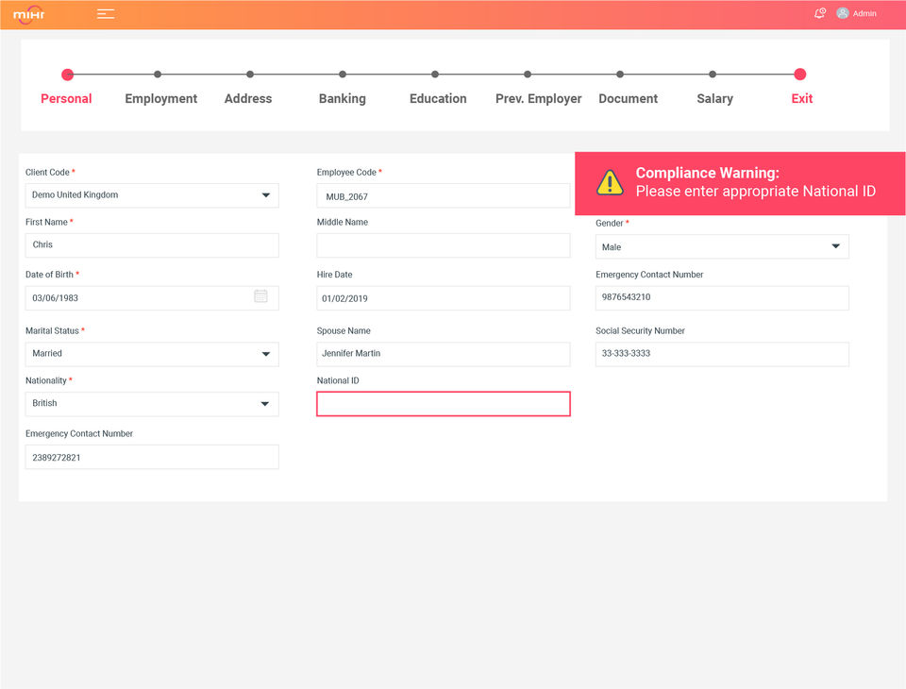Focus the empty National ID field

(x=443, y=404)
